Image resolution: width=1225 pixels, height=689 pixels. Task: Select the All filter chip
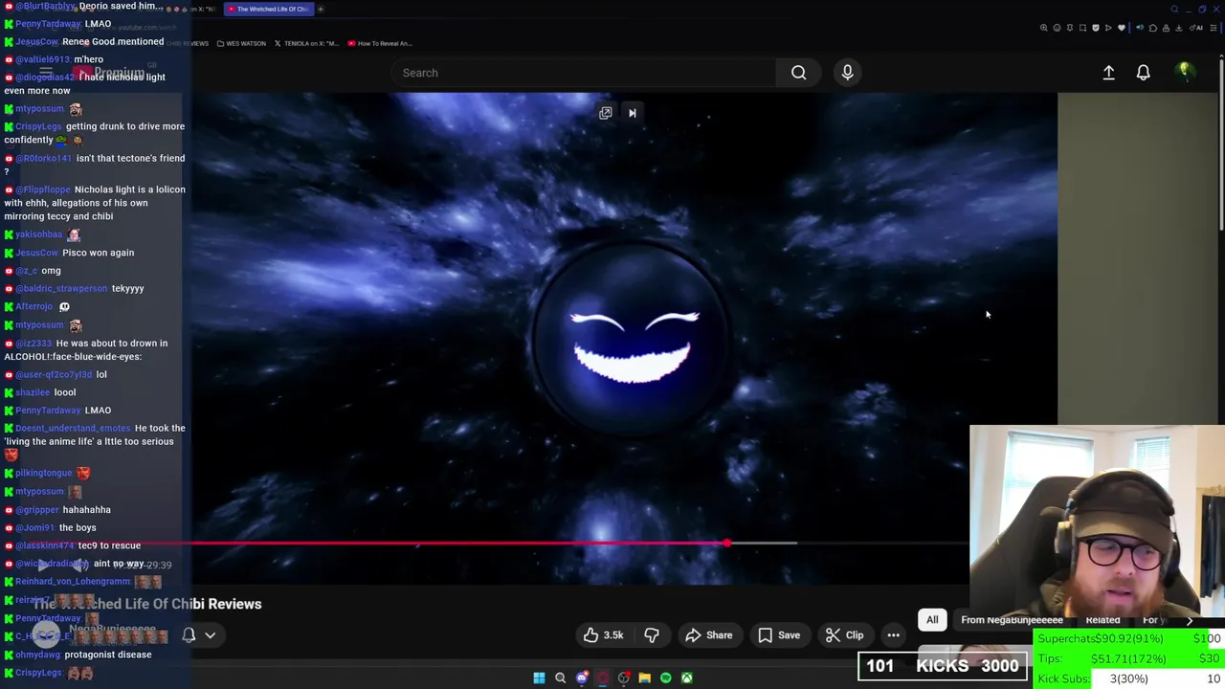[932, 620]
